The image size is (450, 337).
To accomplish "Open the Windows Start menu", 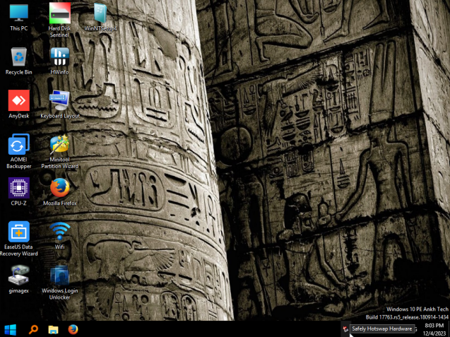I will (x=11, y=330).
